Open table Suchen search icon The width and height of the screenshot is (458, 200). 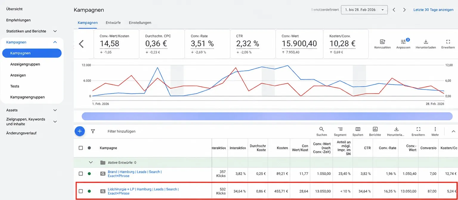point(321,129)
